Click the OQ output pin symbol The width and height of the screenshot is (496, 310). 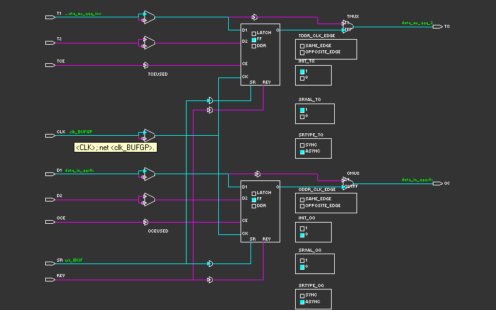pos(437,184)
